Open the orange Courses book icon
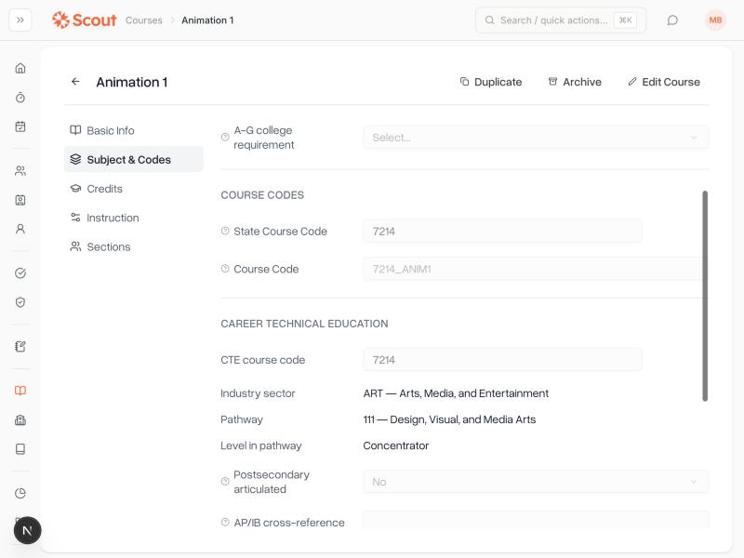Image resolution: width=744 pixels, height=558 pixels. [x=20, y=391]
